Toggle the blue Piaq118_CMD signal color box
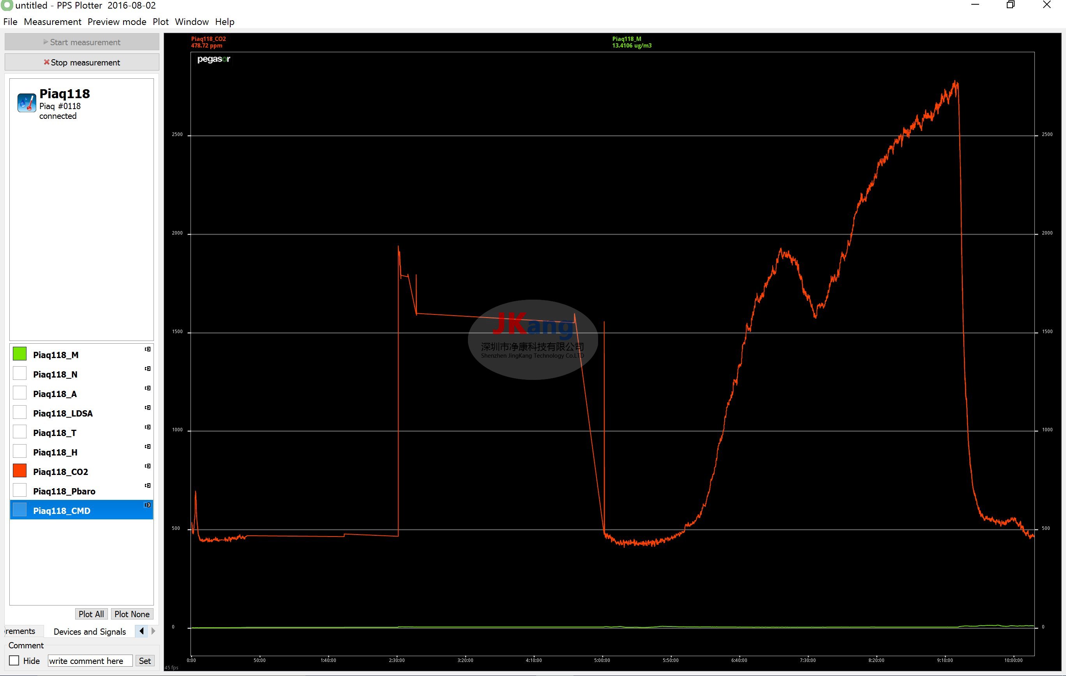 point(19,510)
